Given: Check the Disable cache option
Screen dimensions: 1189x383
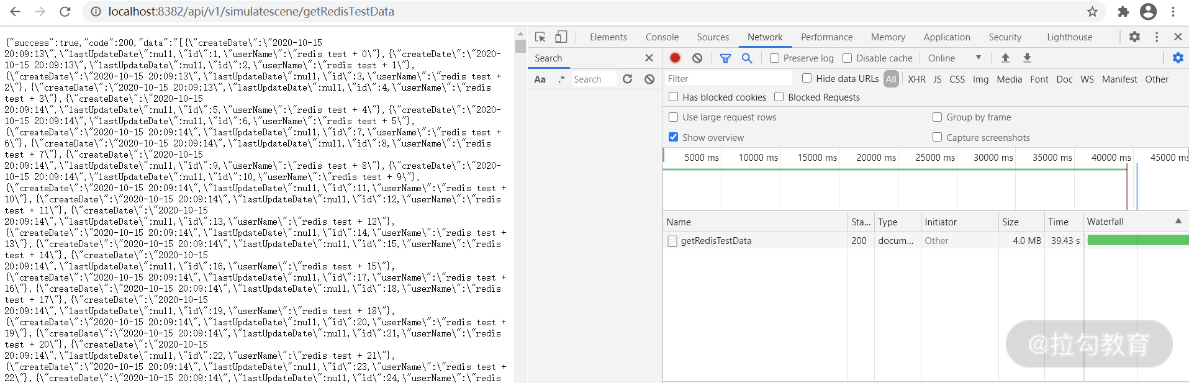Looking at the screenshot, I should (847, 58).
